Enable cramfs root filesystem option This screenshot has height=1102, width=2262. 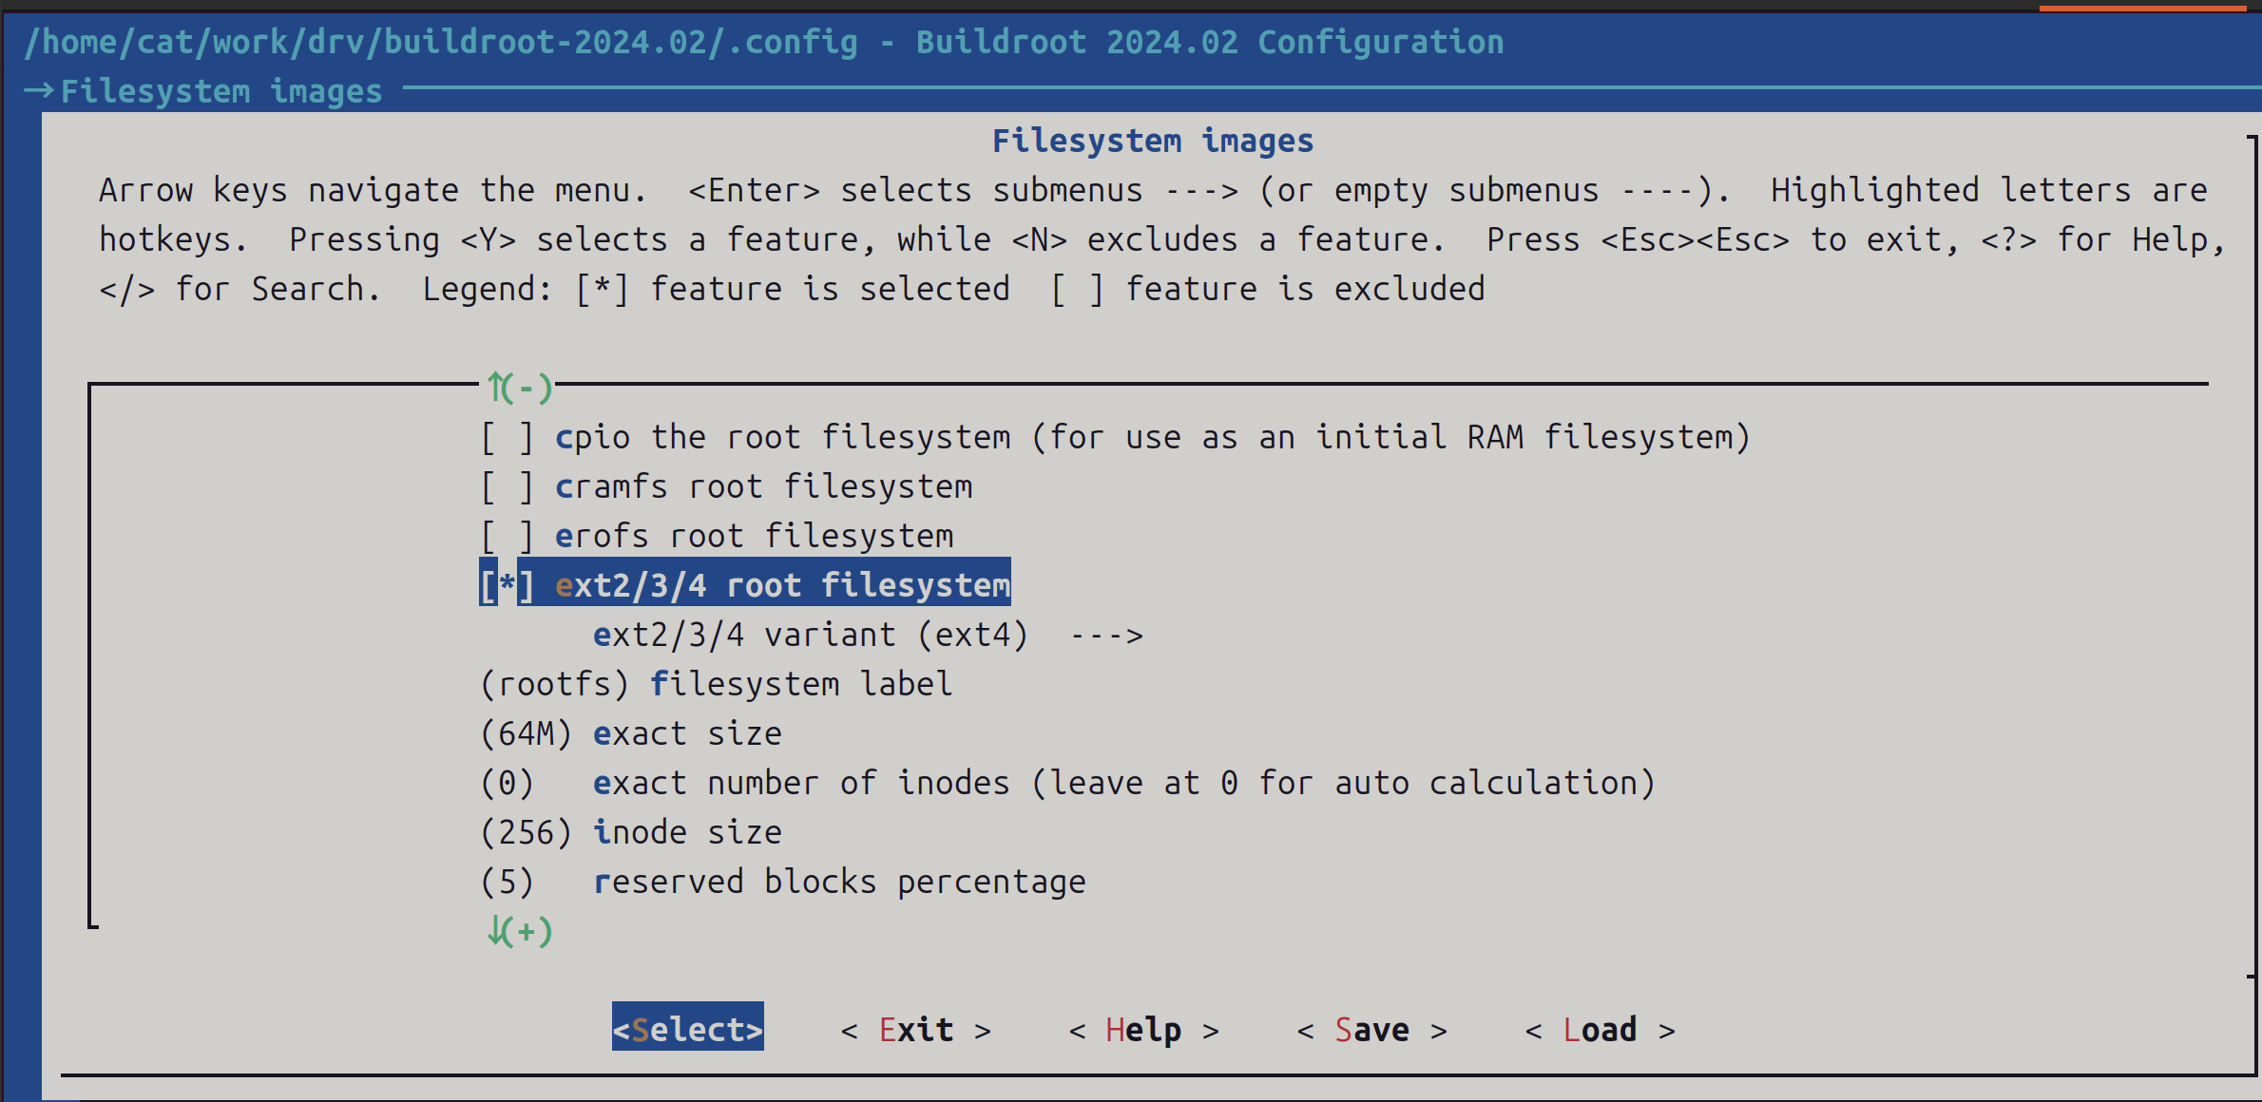click(507, 486)
